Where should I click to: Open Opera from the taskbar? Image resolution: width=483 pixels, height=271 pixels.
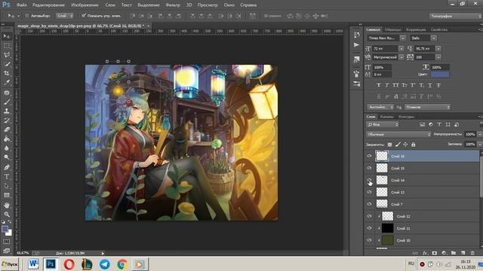[69, 264]
